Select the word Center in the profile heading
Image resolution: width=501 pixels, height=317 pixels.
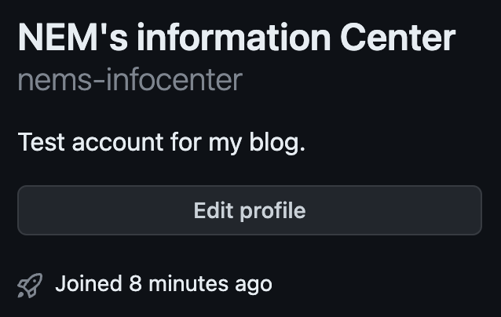pos(398,38)
